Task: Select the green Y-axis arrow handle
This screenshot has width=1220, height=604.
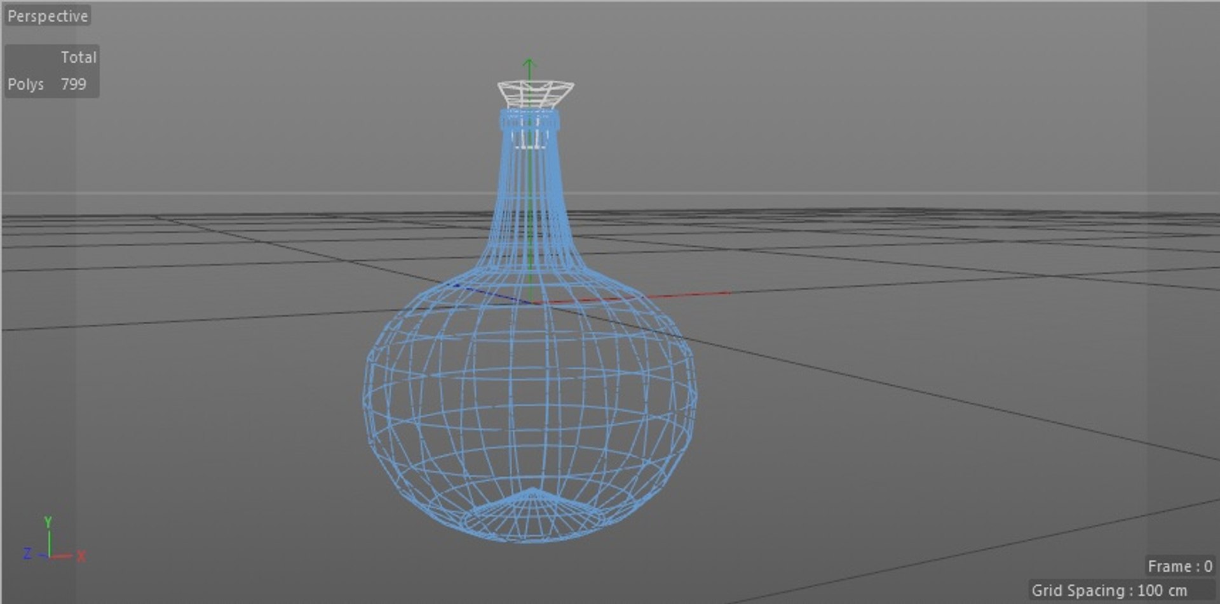Action: tap(529, 64)
